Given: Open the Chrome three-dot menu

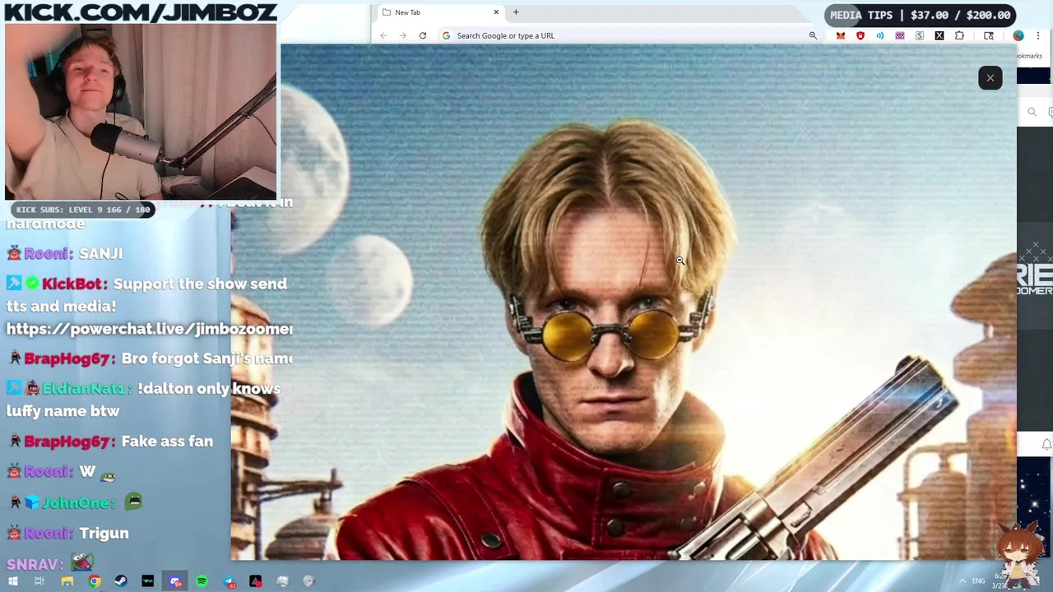Looking at the screenshot, I should pos(1038,35).
